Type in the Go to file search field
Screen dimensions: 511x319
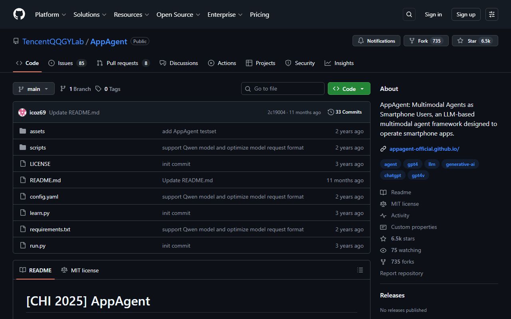click(x=283, y=89)
